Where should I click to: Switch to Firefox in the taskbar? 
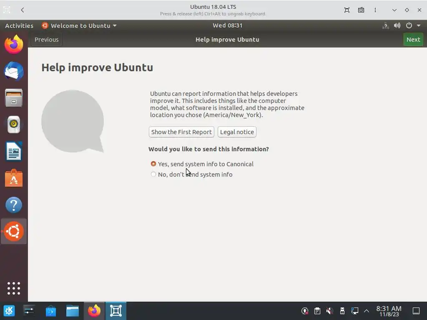[94, 311]
